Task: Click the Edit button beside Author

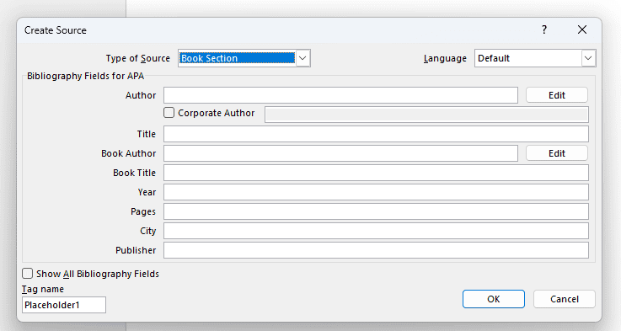Action: click(x=556, y=95)
